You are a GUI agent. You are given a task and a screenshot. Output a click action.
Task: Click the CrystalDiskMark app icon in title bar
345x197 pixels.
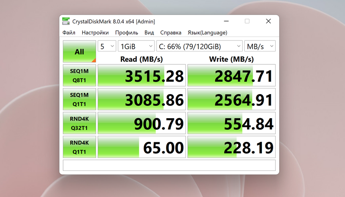[x=66, y=21]
